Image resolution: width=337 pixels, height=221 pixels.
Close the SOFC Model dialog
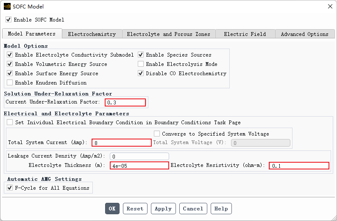pyautogui.click(x=330, y=6)
